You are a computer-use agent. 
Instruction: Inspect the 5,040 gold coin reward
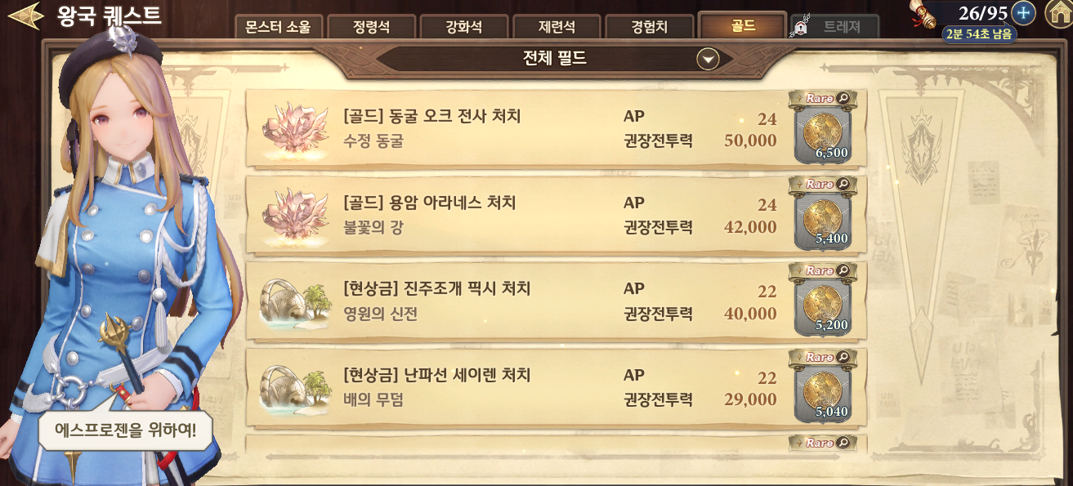click(x=822, y=387)
